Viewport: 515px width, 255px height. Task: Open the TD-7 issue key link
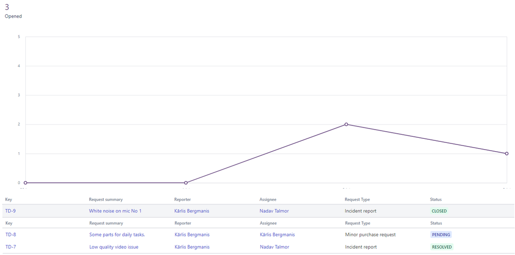(x=11, y=247)
